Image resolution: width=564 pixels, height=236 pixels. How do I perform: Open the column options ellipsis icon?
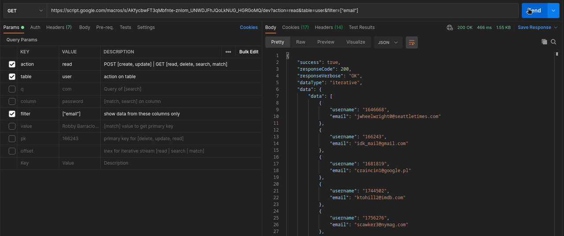click(x=228, y=52)
